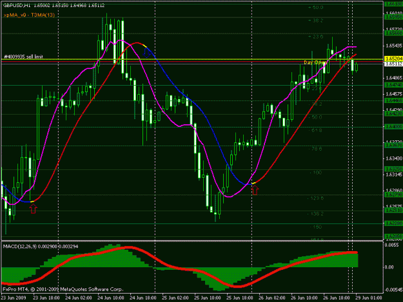Click the 25 Jun 02:00 time axis label
The height and width of the screenshot is (302, 403).
coord(175,297)
